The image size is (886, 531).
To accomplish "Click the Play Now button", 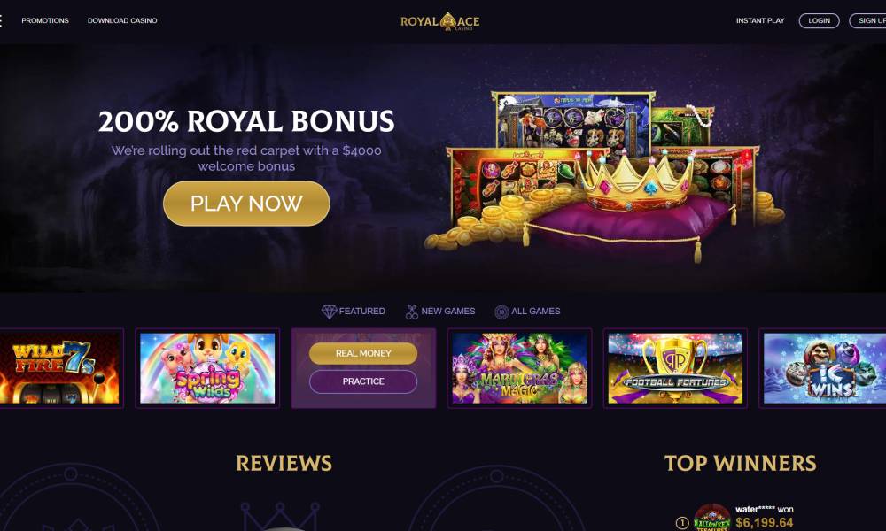I will tap(246, 204).
